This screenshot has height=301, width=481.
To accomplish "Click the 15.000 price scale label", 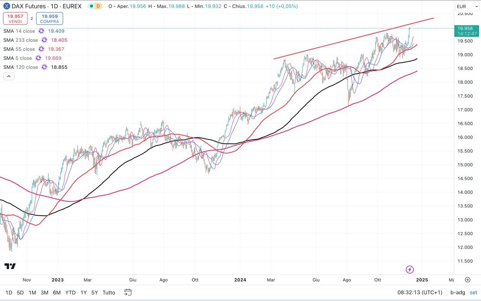I will 465,165.
